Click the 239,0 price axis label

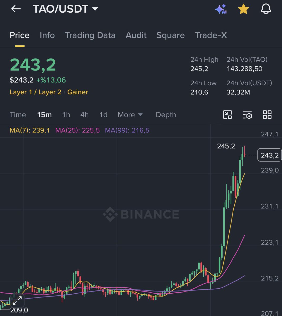click(270, 170)
